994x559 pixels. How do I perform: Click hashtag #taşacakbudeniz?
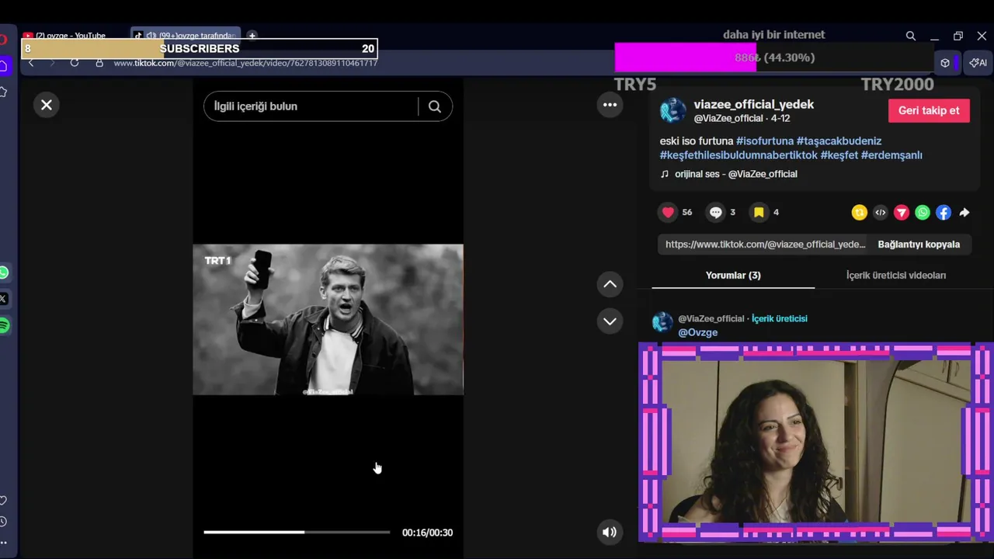[839, 141]
